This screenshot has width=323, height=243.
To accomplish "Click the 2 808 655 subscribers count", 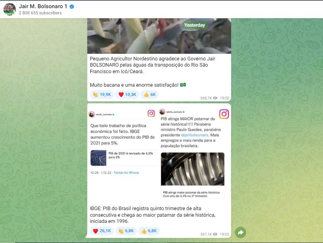I will [40, 13].
